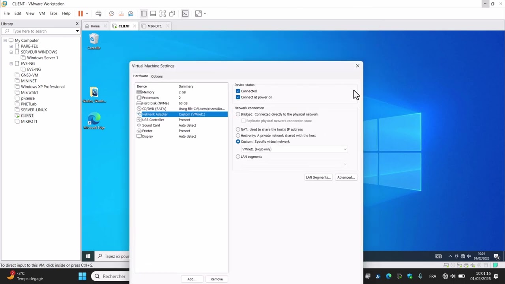This screenshot has width=505, height=284.
Task: Click the Remove device button
Action: coord(217,279)
